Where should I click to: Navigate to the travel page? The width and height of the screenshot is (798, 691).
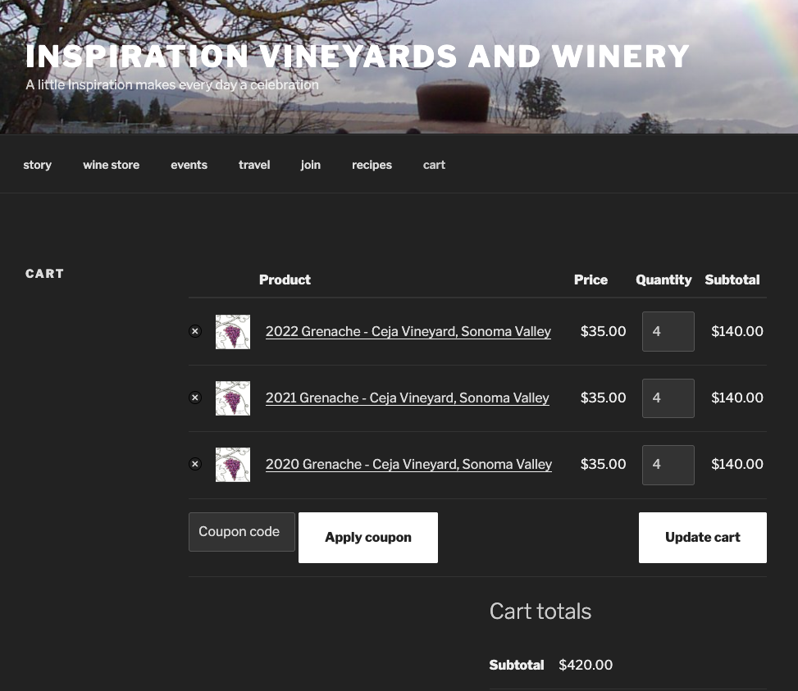point(254,165)
